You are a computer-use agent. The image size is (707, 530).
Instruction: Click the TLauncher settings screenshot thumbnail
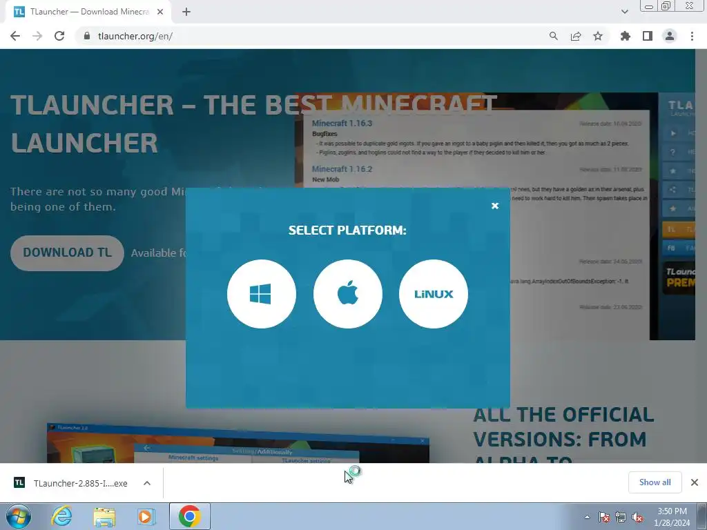pyautogui.click(x=238, y=444)
